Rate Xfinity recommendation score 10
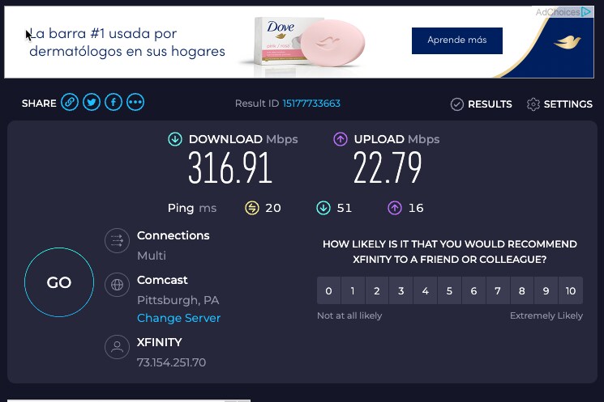This screenshot has height=402, width=604. click(x=571, y=290)
